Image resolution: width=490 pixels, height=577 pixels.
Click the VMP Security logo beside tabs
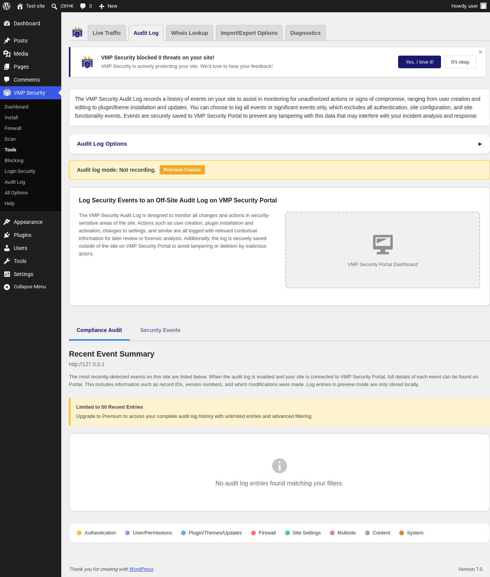[77, 32]
